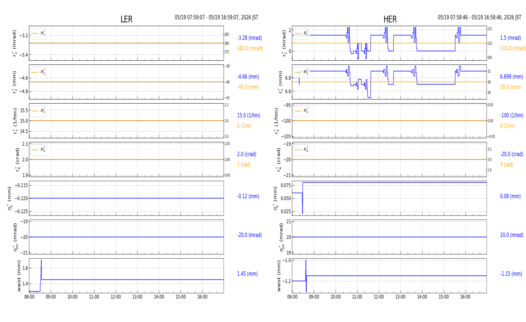526x322 pixels.
Task: Click the -1.15 (mm) waist value
Action: tap(511, 274)
